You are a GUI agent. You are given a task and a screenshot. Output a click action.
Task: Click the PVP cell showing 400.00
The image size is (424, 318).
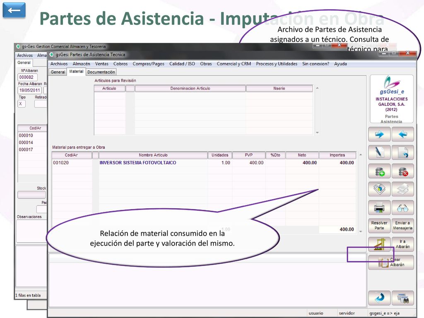pyautogui.click(x=249, y=163)
